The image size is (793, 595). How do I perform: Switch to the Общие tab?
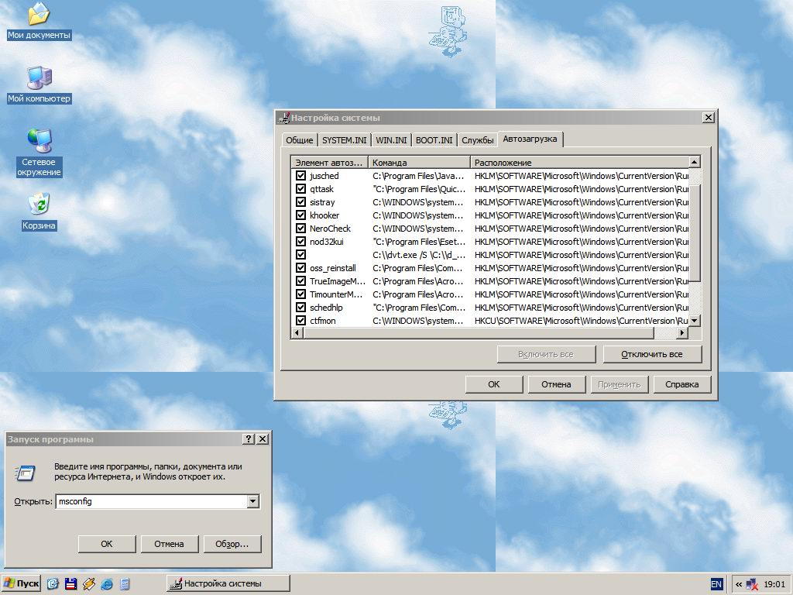pos(300,140)
